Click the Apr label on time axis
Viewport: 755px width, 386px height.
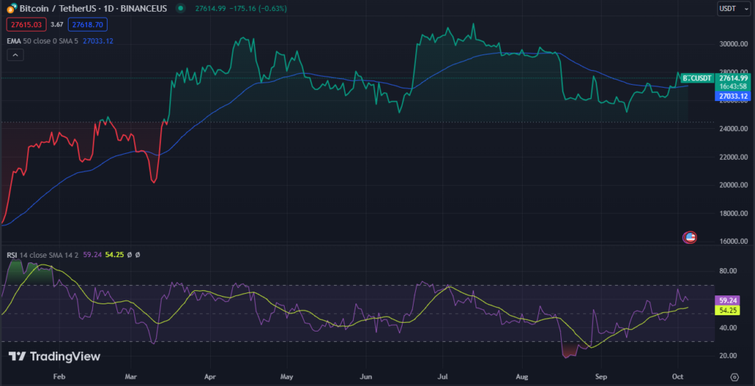[210, 376]
